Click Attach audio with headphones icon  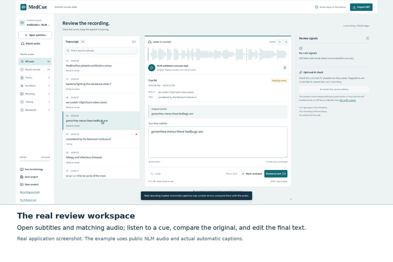(31, 43)
